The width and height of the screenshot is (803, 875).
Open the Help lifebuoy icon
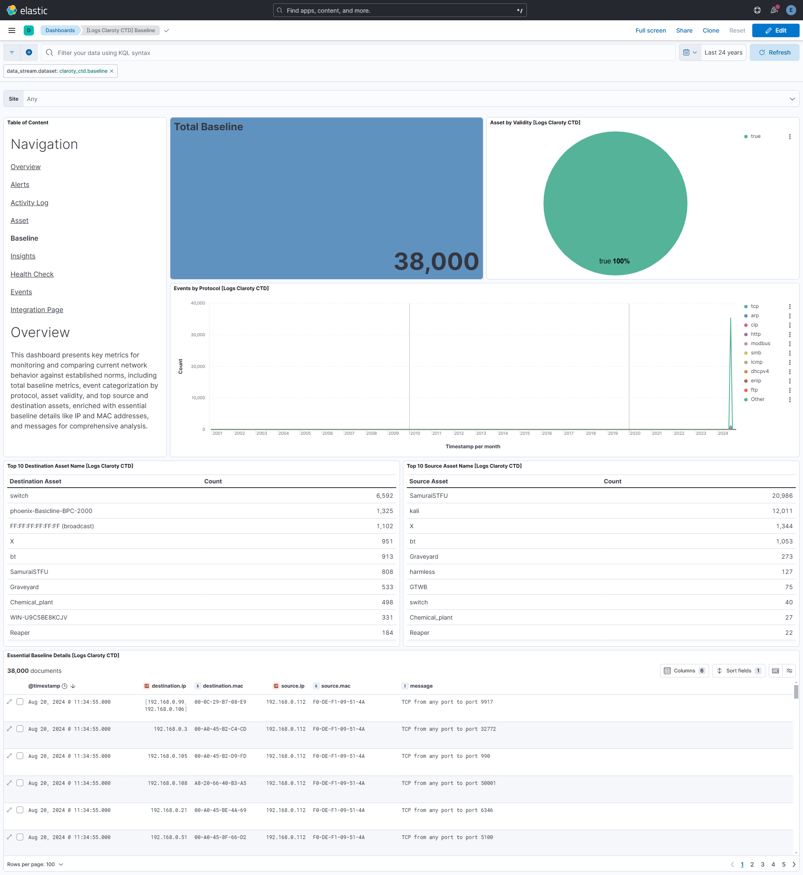(757, 10)
